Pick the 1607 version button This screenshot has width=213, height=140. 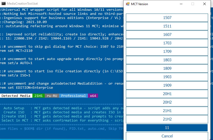167,35
